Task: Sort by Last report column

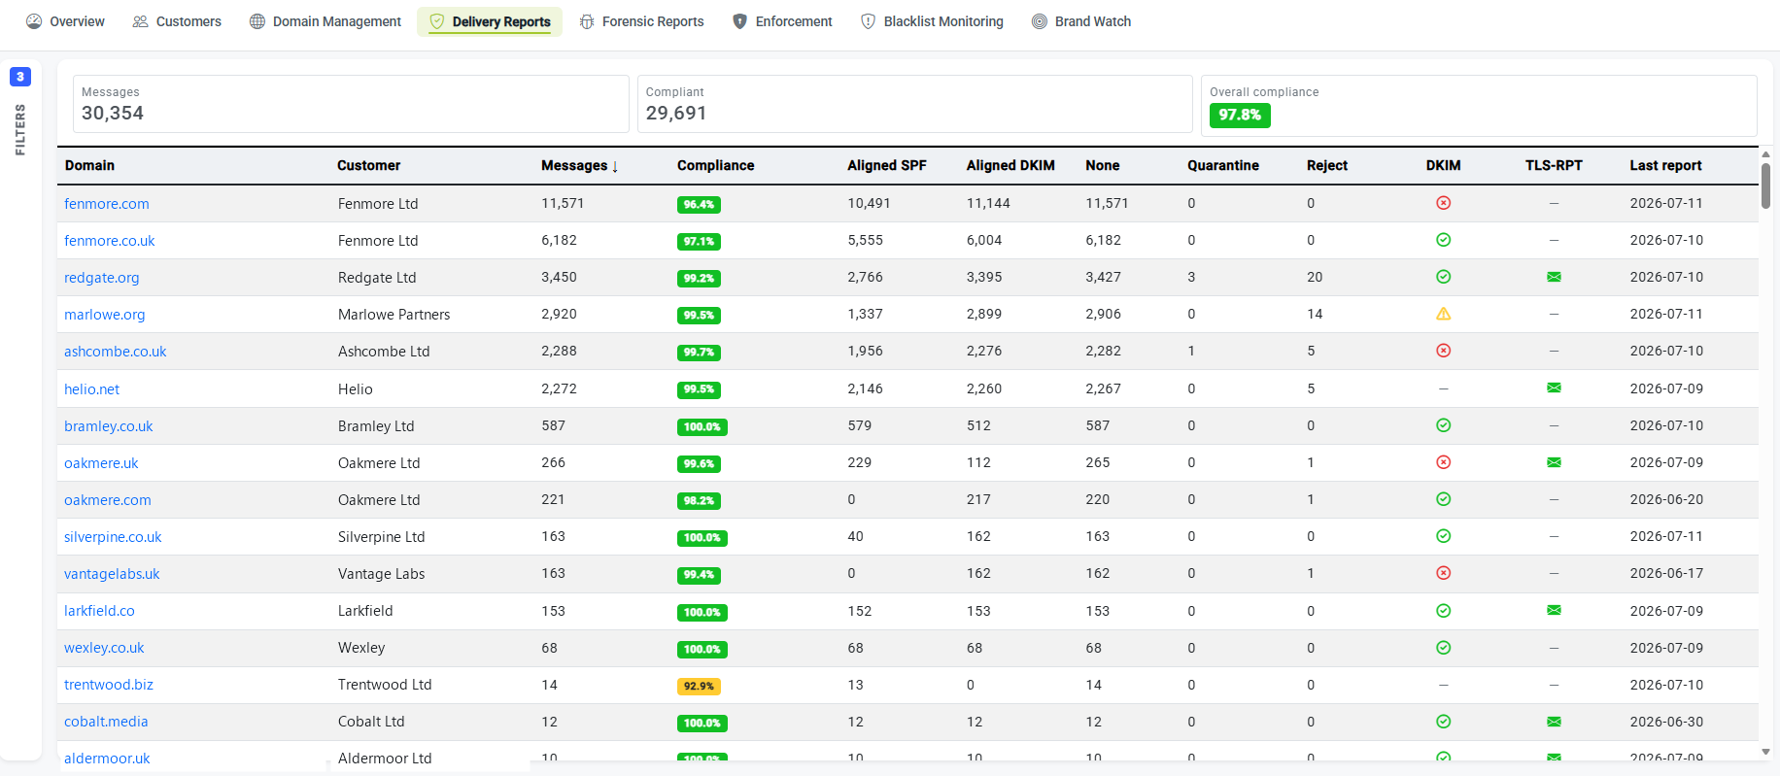Action: click(x=1665, y=166)
